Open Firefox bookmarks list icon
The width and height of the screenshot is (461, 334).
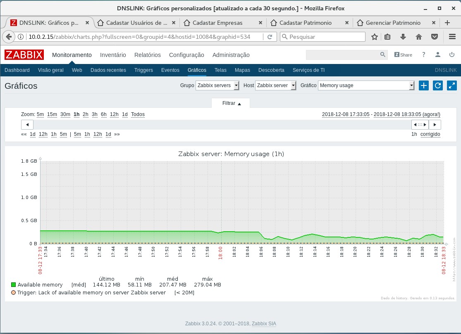click(387, 37)
